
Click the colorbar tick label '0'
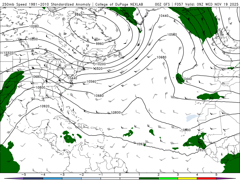point(120,175)
